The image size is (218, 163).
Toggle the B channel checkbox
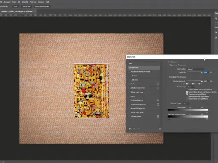(199, 84)
